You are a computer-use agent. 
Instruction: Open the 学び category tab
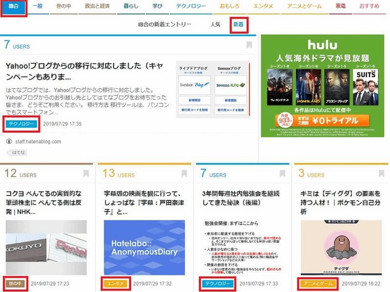coord(157,6)
